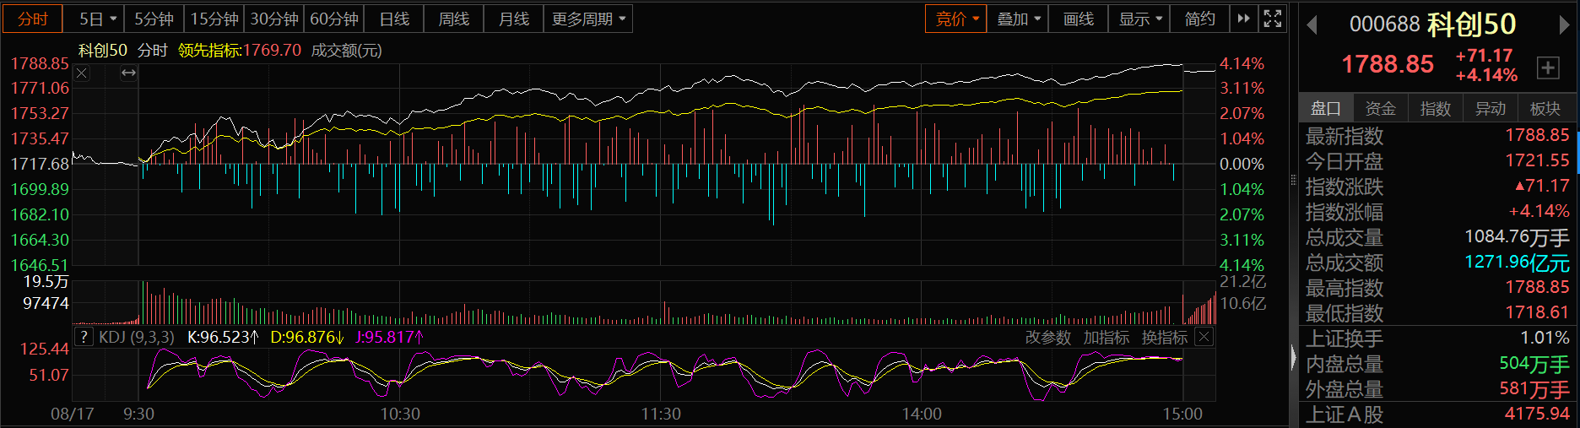Click 加指标 to add indicator
This screenshot has width=1580, height=428.
pyautogui.click(x=1107, y=338)
